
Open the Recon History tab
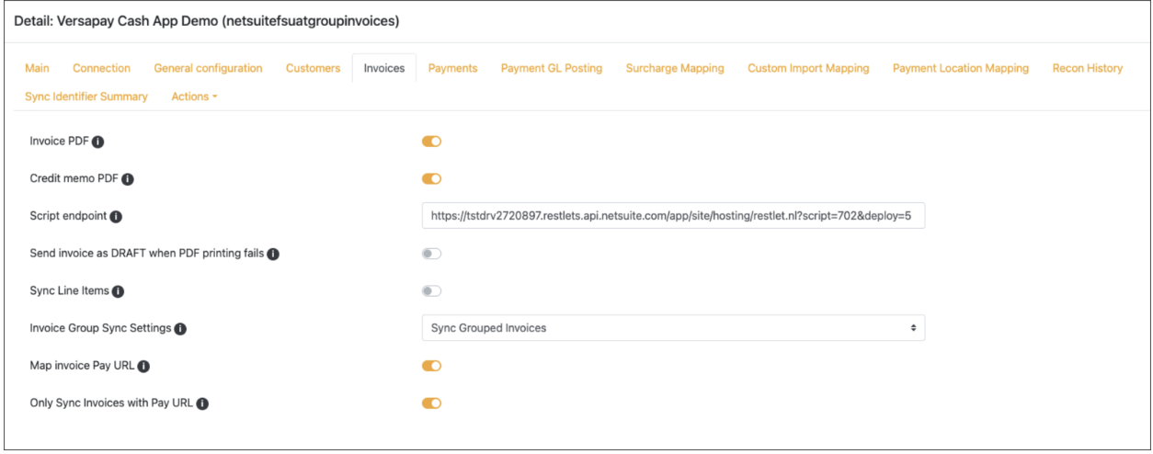pyautogui.click(x=1088, y=68)
